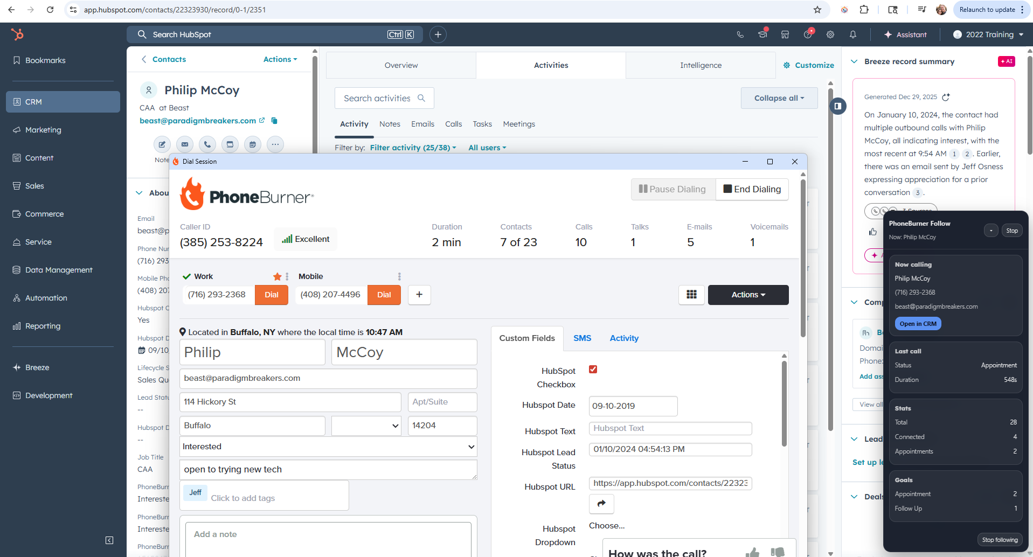
Task: Rate the call with thumbs down
Action: [x=778, y=552]
